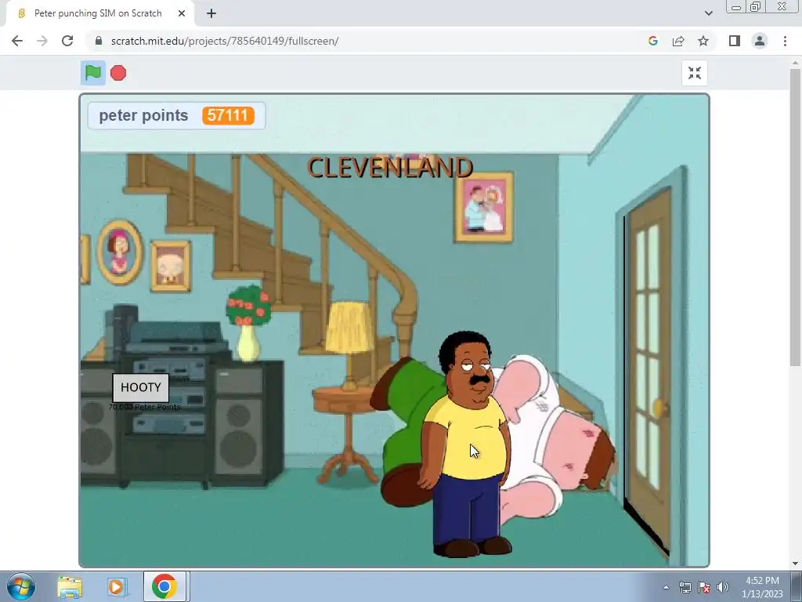Launch Windows Media Player from taskbar
The image size is (802, 602).
coord(117,586)
